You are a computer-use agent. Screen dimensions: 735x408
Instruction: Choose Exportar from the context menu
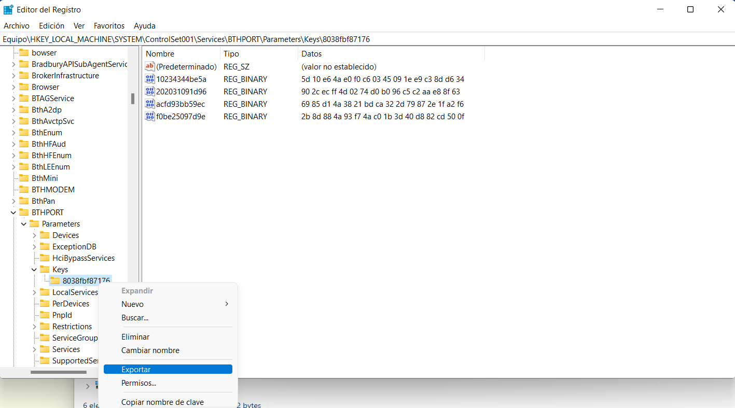coord(136,370)
